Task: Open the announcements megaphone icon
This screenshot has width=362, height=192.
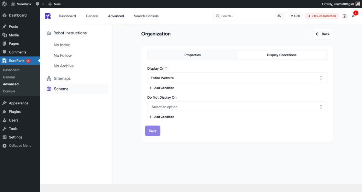Action: pos(354,16)
